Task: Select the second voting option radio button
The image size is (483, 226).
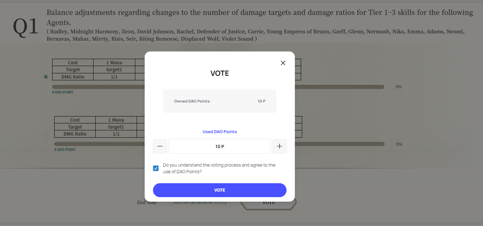Action: [46, 134]
